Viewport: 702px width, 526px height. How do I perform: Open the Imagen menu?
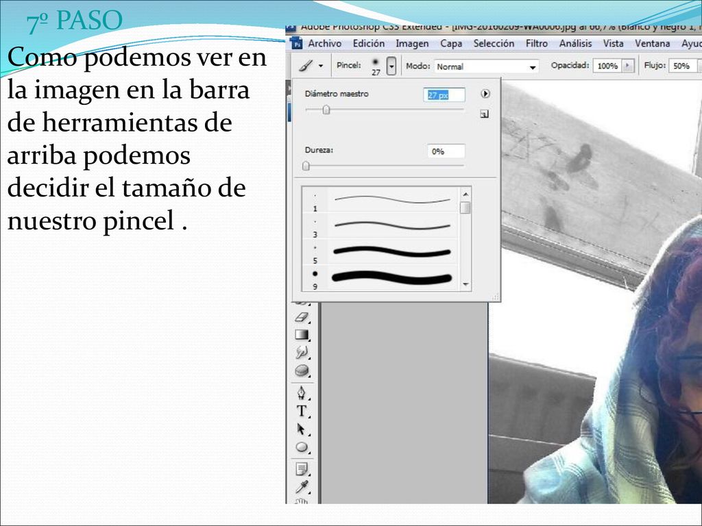pyautogui.click(x=412, y=43)
